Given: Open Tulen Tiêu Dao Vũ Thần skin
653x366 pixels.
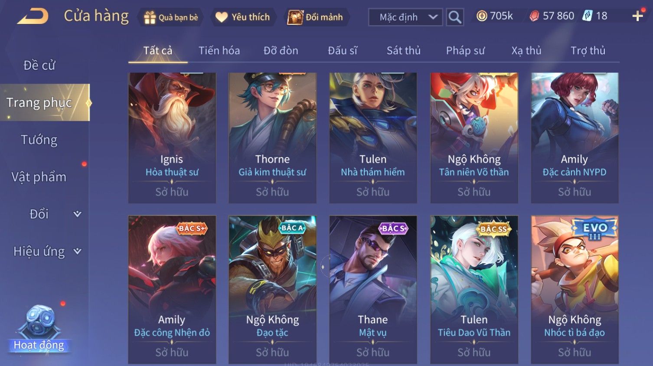Looking at the screenshot, I should tap(474, 290).
